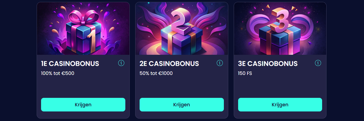Open the first bonus gift box image

pos(83,29)
